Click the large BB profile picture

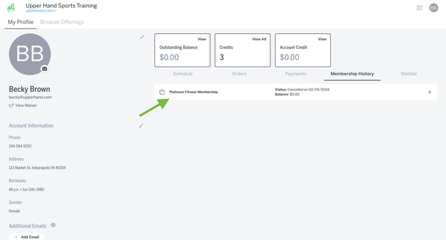(30, 55)
